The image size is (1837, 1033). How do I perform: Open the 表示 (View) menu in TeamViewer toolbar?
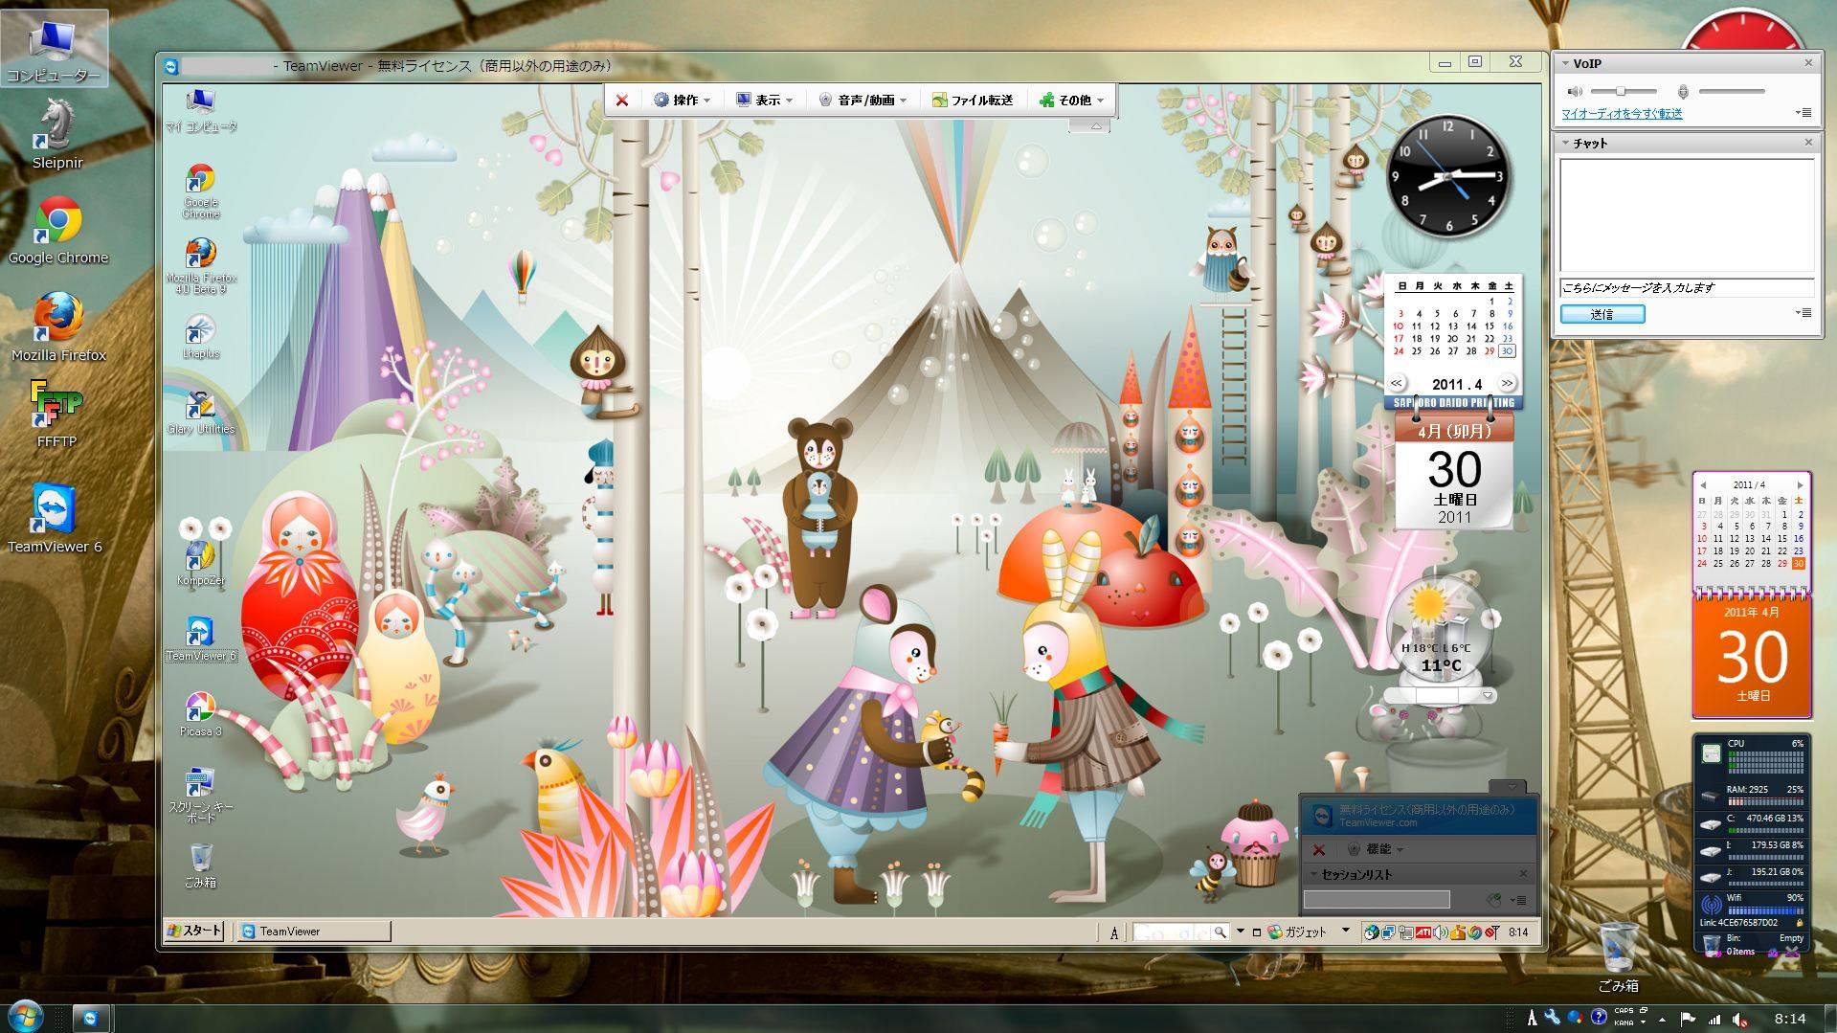coord(765,100)
